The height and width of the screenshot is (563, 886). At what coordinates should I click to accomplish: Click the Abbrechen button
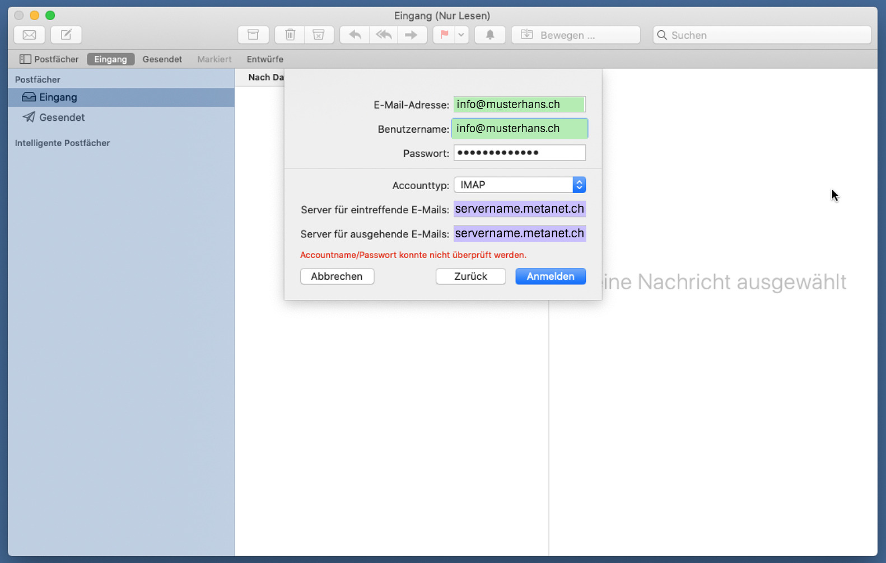click(x=337, y=276)
